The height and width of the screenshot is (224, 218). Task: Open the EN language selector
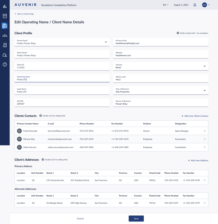(166, 5)
